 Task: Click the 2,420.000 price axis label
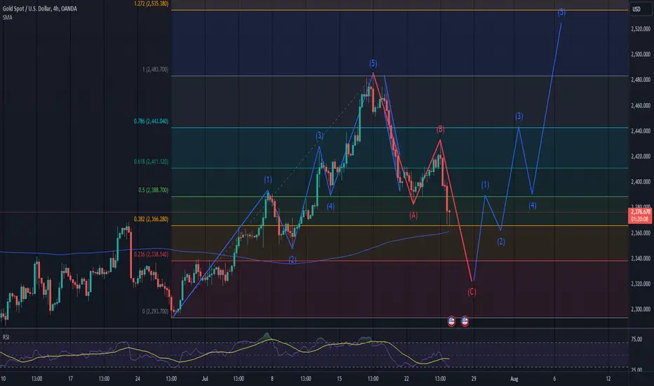(x=641, y=157)
